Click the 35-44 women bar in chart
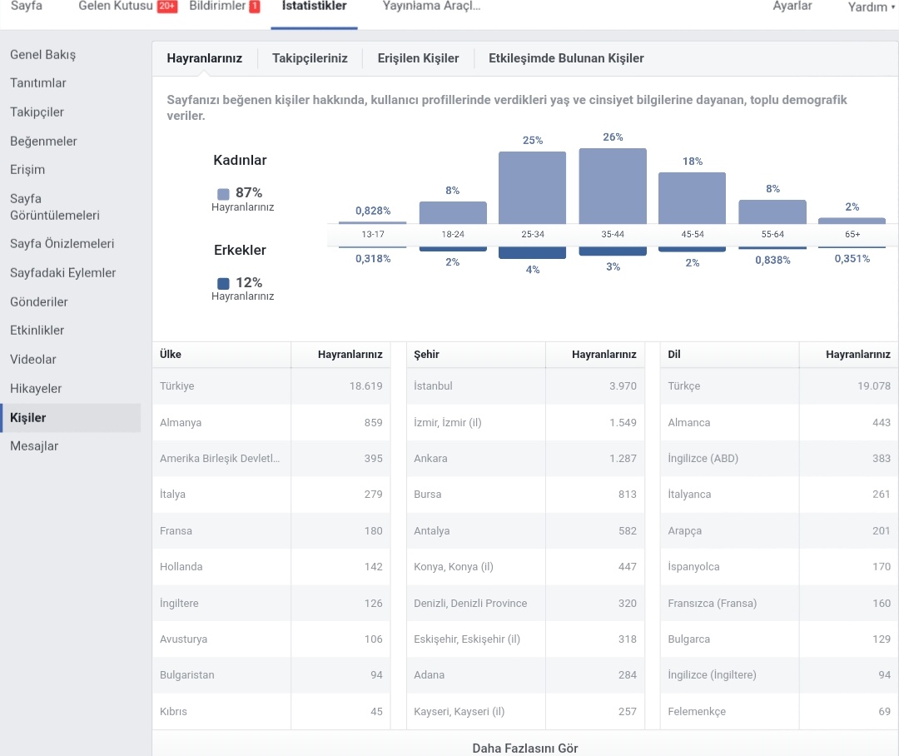The height and width of the screenshot is (756, 899). tap(613, 187)
